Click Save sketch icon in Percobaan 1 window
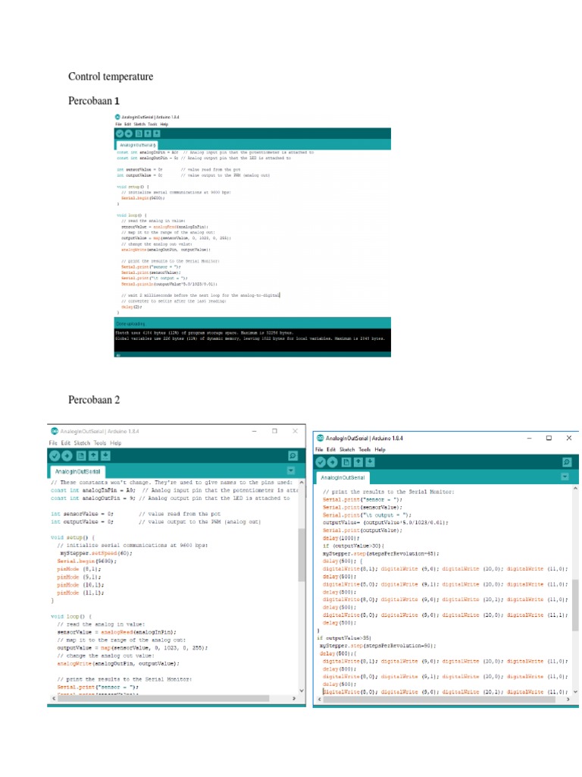 157,134
